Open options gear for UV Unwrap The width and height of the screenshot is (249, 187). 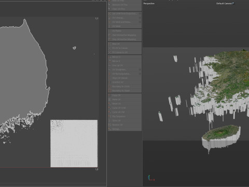pos(140,18)
